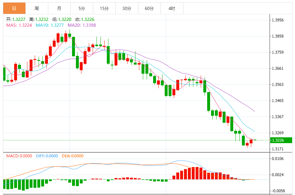Click the 1.3956 price axis label
Image resolution: width=295 pixels, height=195 pixels.
click(278, 20)
